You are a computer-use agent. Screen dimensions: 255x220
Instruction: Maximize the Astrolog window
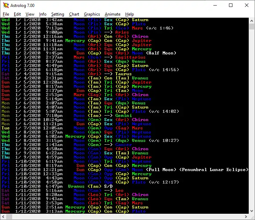coord(231,5)
